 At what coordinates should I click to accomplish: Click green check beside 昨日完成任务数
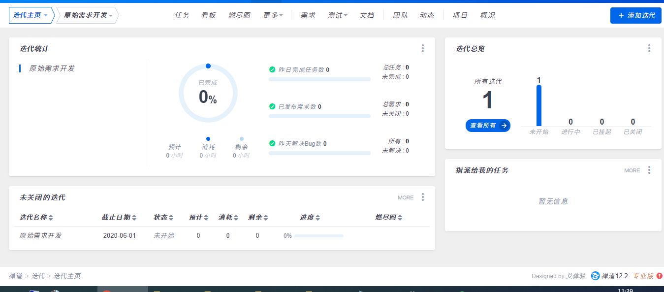[x=272, y=69]
